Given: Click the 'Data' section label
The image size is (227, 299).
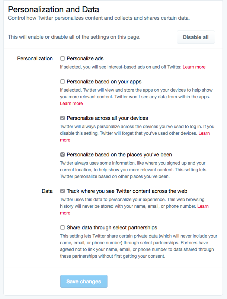Looking at the screenshot, I should pyautogui.click(x=47, y=191).
